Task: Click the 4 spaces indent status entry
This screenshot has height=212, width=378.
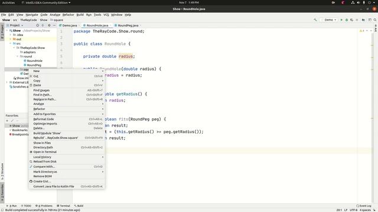Action: click(x=366, y=210)
